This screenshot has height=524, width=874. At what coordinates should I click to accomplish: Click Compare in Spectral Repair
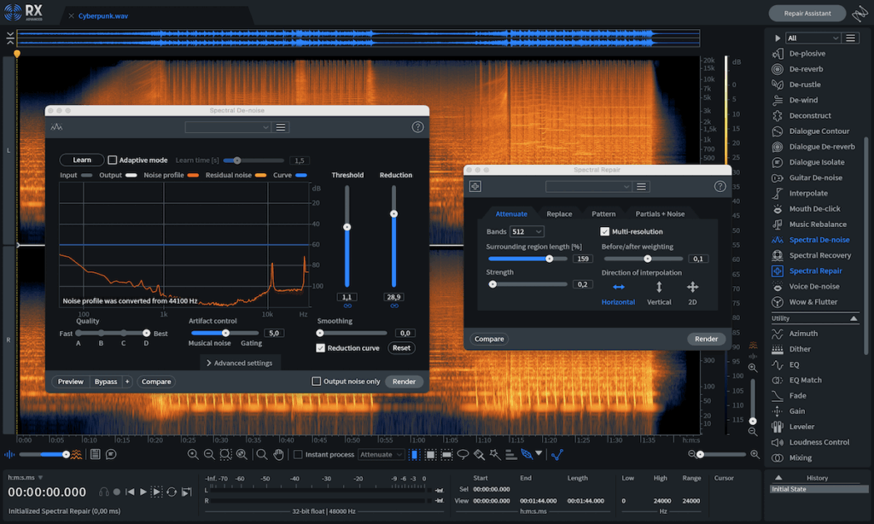(489, 339)
